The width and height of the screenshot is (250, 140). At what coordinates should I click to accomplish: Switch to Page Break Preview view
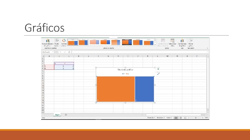185,118
